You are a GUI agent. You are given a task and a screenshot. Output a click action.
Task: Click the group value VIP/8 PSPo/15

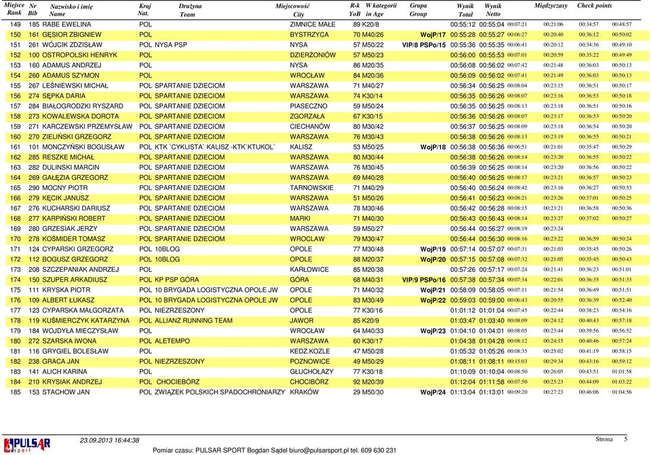click(423, 45)
